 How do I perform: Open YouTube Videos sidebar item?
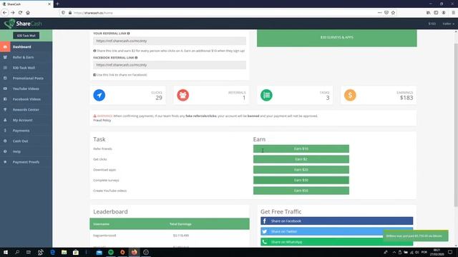(x=26, y=89)
